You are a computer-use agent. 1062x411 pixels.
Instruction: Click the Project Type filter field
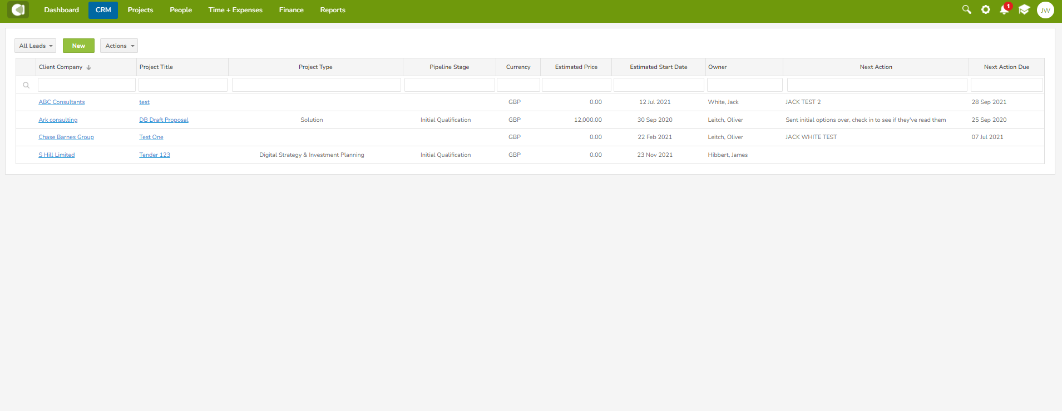point(317,85)
